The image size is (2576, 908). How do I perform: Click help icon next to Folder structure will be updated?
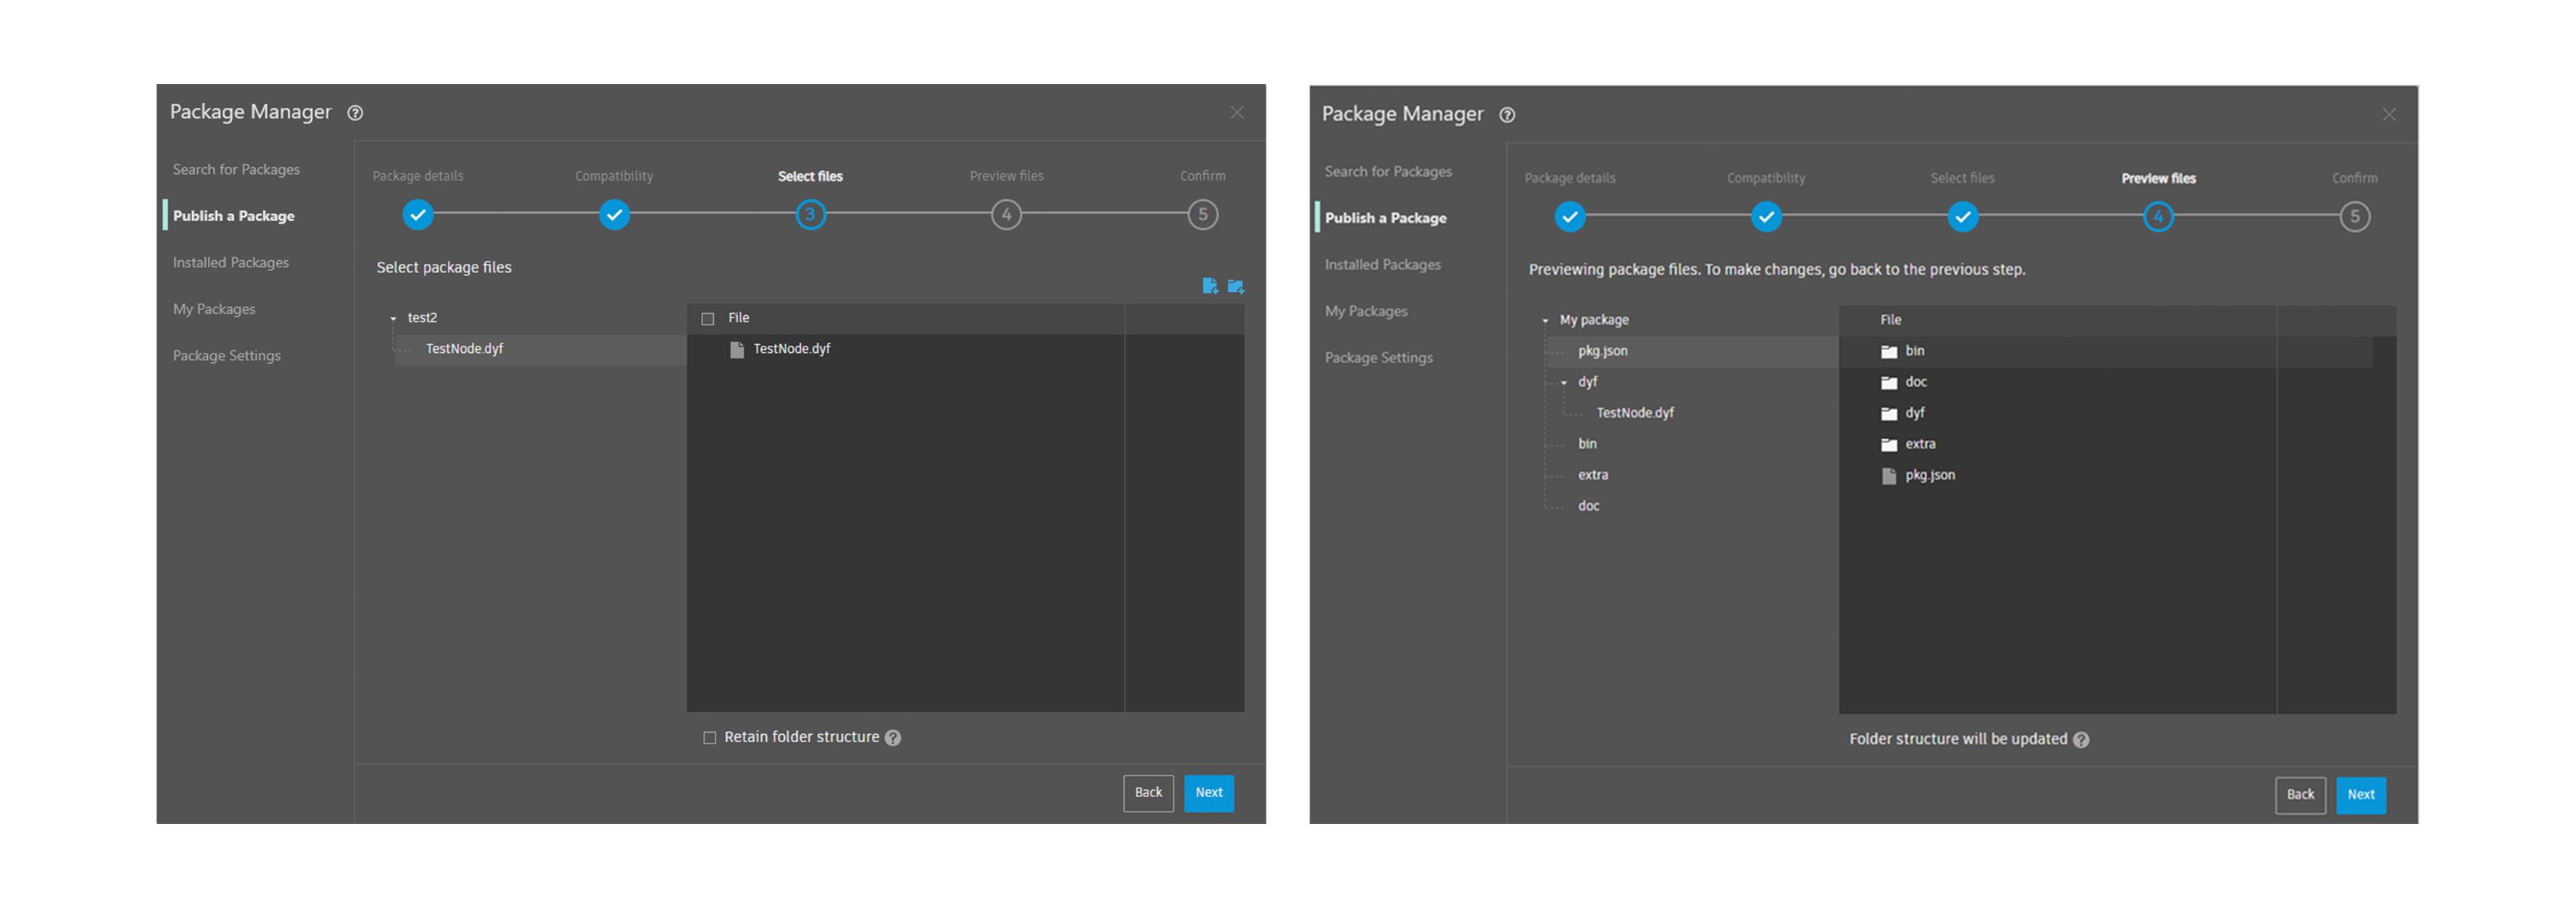pyautogui.click(x=2081, y=740)
